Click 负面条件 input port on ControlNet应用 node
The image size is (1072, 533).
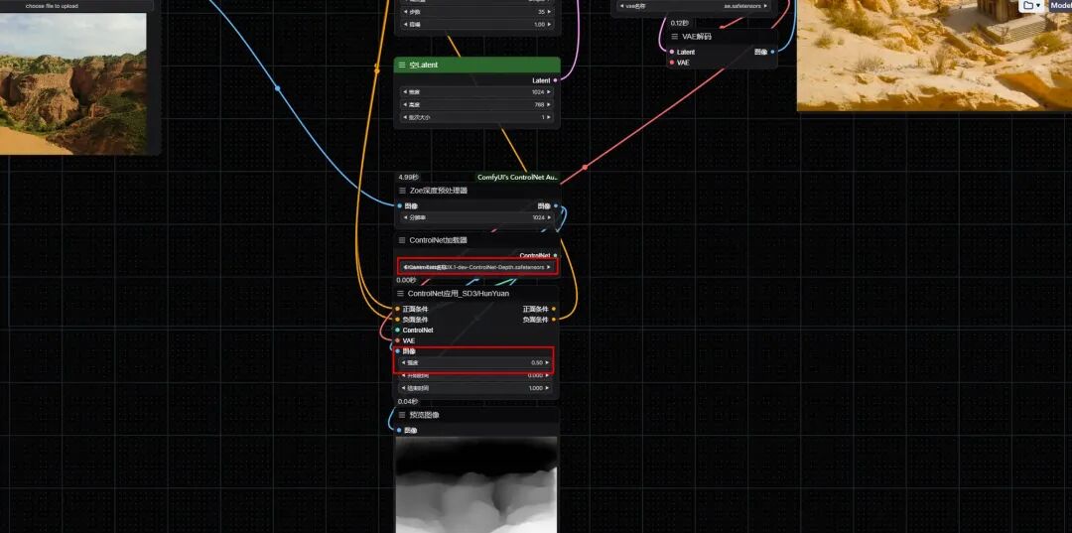click(x=397, y=320)
